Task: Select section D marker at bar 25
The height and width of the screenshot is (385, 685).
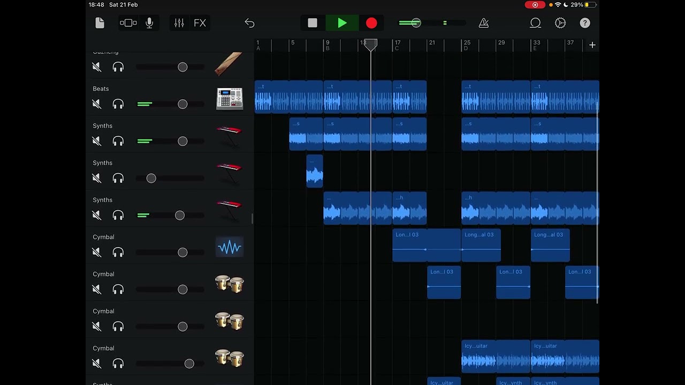Action: click(466, 48)
